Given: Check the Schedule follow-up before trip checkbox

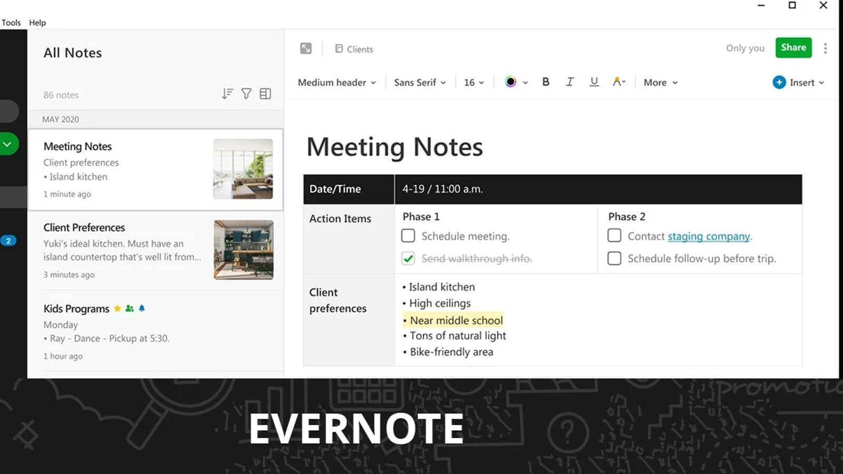Looking at the screenshot, I should point(614,258).
